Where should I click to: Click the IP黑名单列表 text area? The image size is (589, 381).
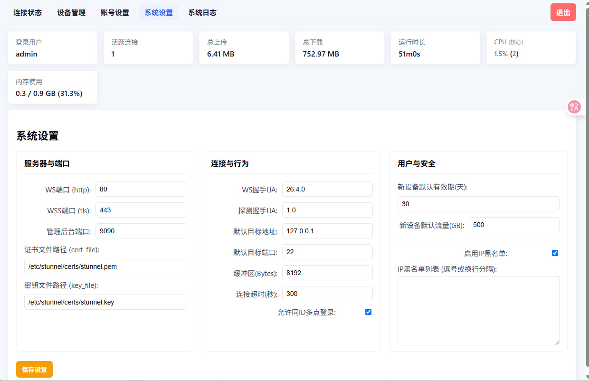pyautogui.click(x=478, y=310)
